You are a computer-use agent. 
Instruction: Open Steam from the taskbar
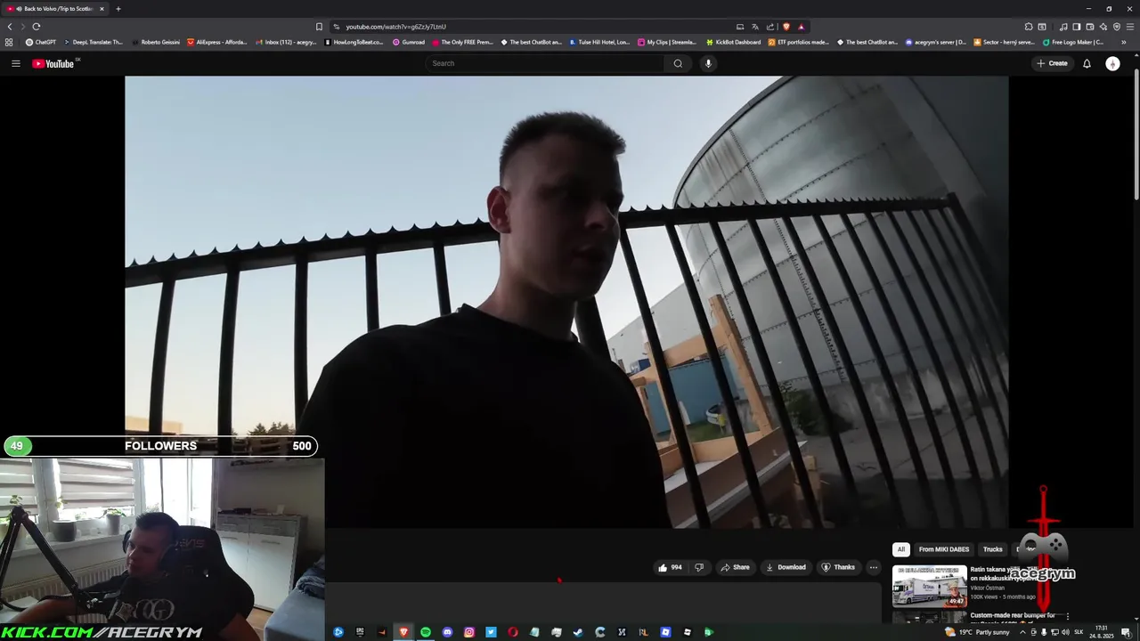pyautogui.click(x=578, y=632)
